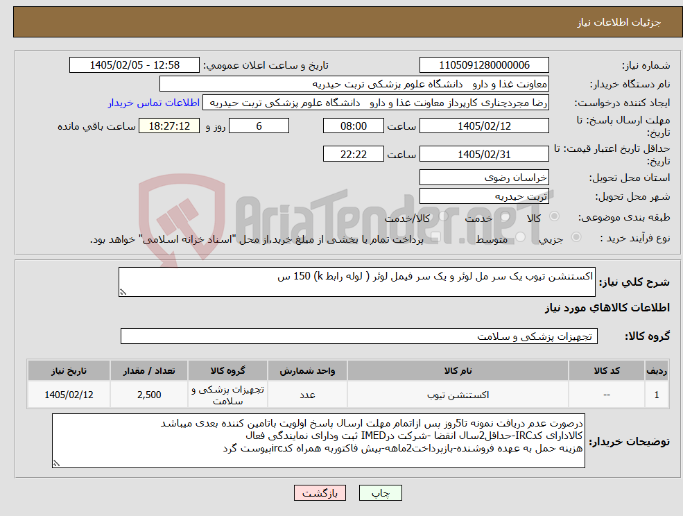Click the request creator field رضا مجردچناری
Image resolution: width=683 pixels, height=516 pixels.
[375, 103]
